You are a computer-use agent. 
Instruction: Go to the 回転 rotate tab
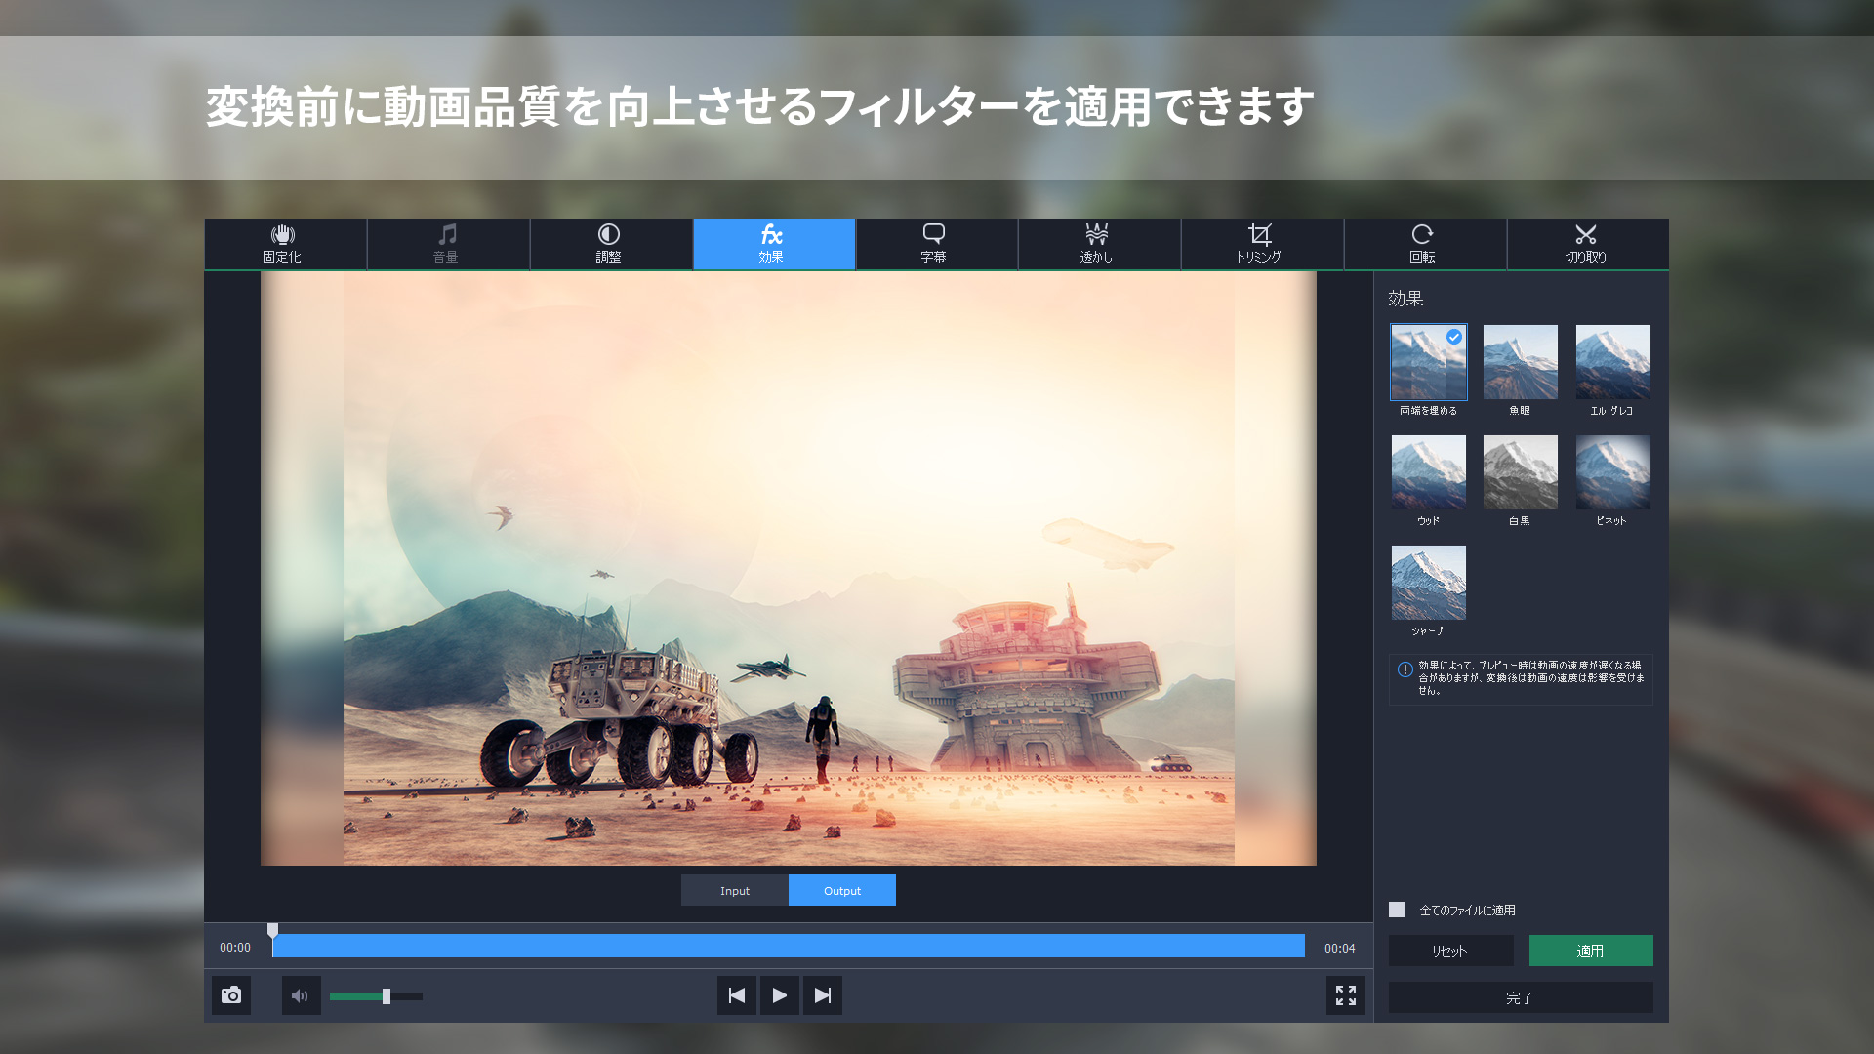tap(1425, 244)
